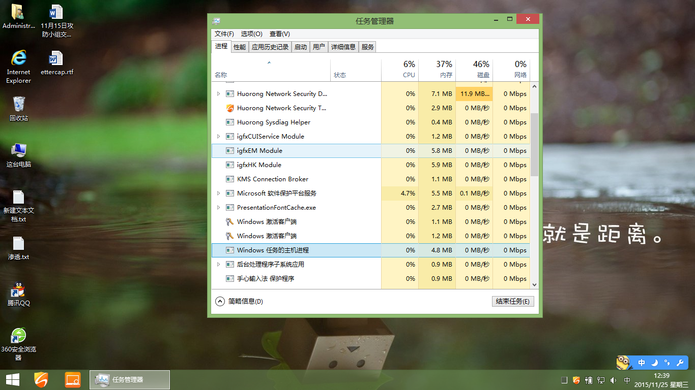Select the igfxEM Module row
The width and height of the screenshot is (695, 390).
coord(370,151)
